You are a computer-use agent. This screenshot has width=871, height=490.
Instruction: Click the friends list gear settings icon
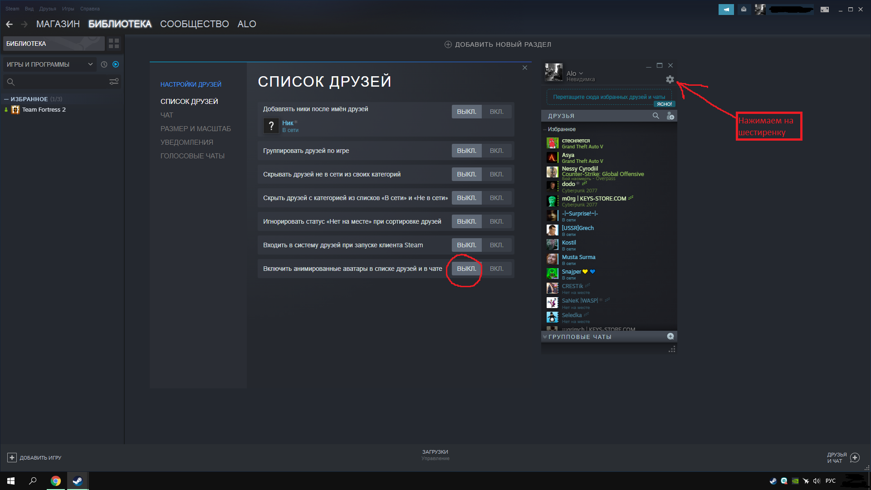tap(670, 79)
